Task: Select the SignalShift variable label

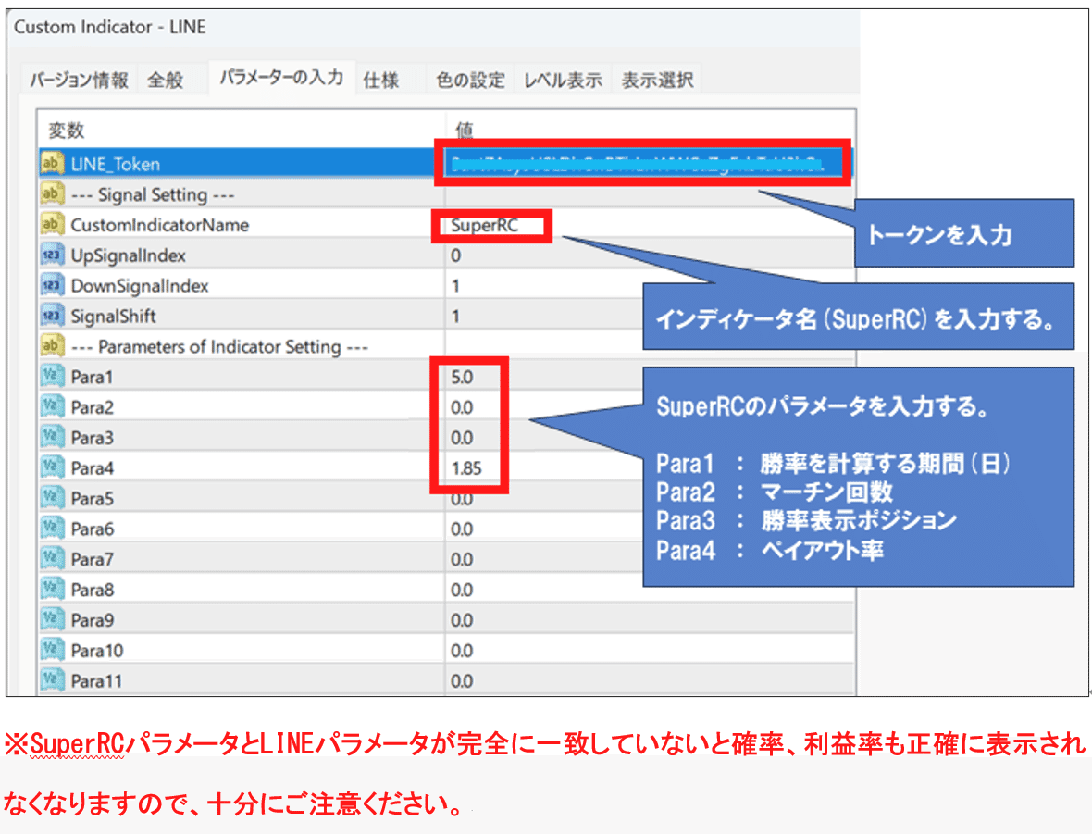Action: pyautogui.click(x=113, y=317)
